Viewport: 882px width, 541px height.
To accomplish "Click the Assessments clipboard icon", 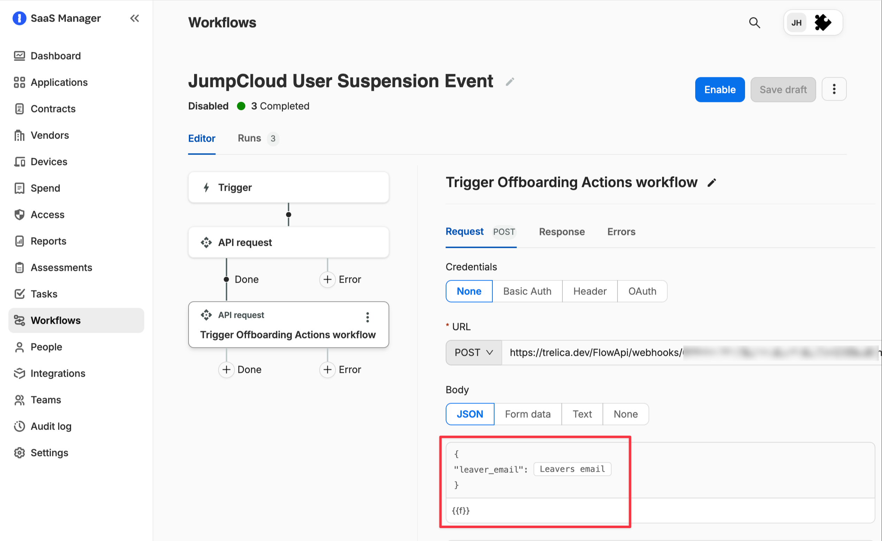I will click(x=19, y=268).
